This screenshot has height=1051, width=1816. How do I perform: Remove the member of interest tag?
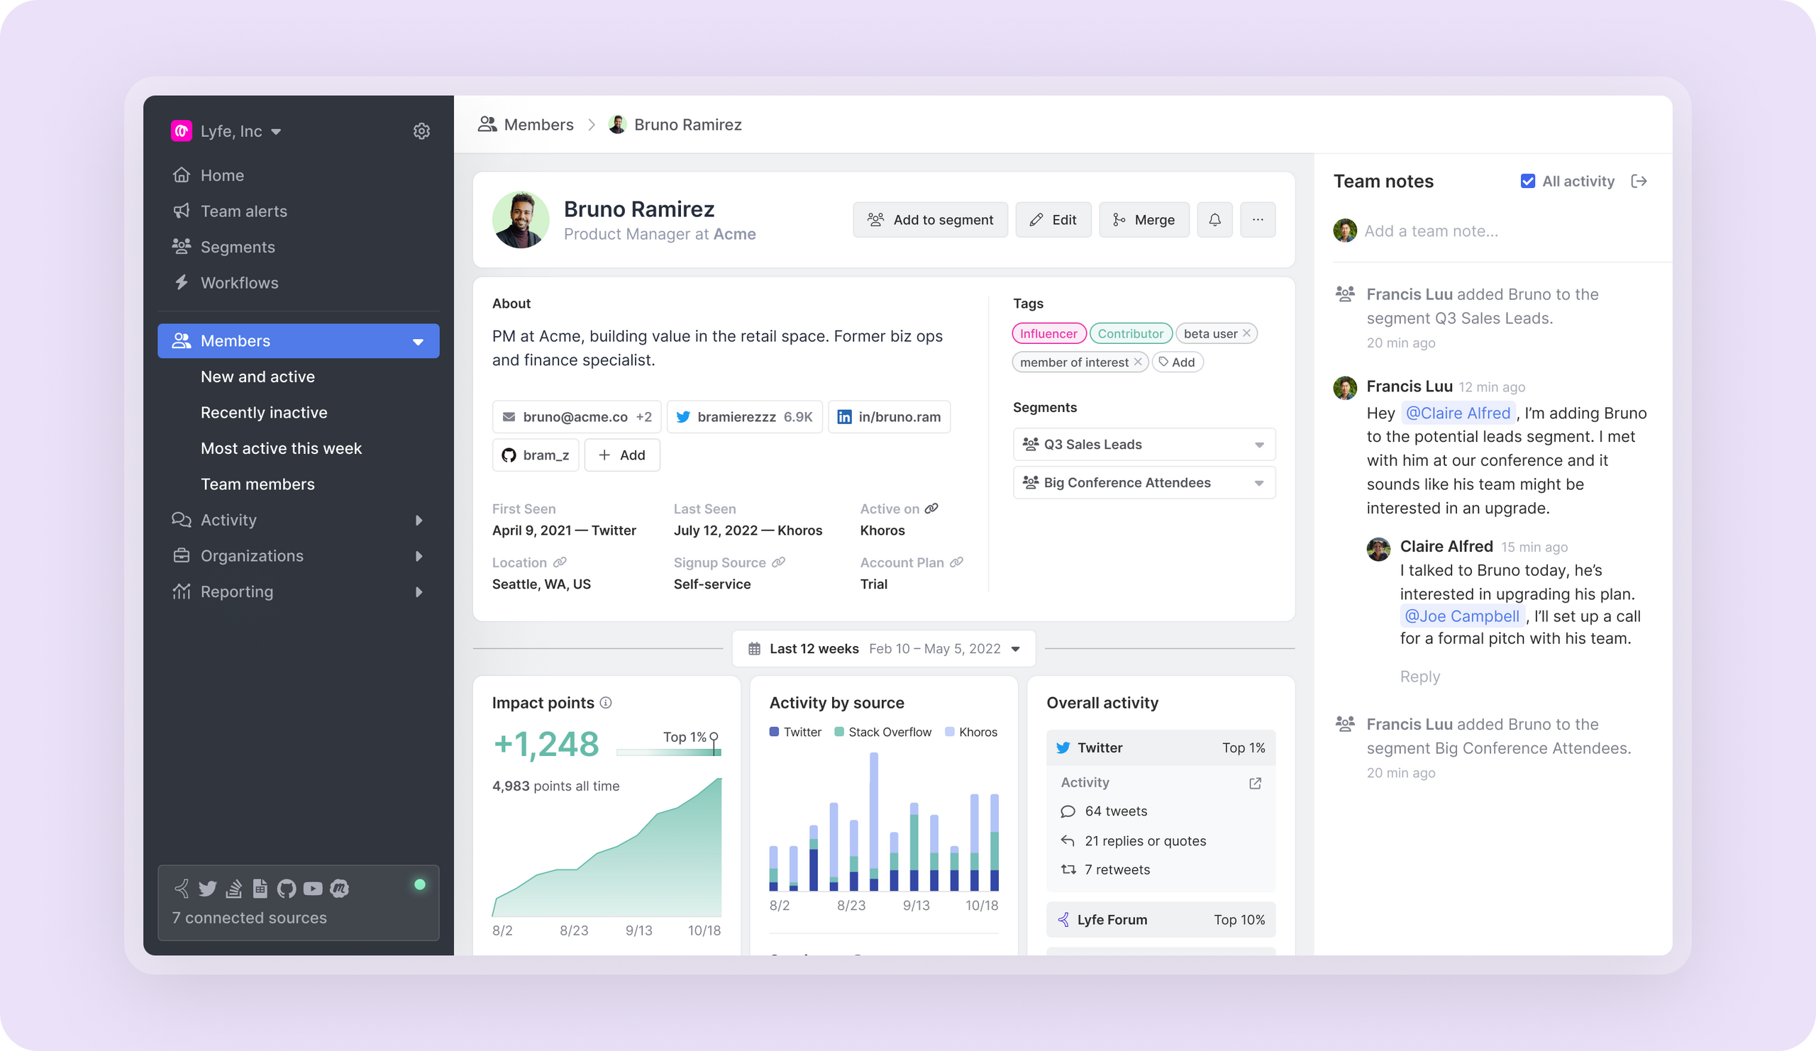[x=1138, y=362]
